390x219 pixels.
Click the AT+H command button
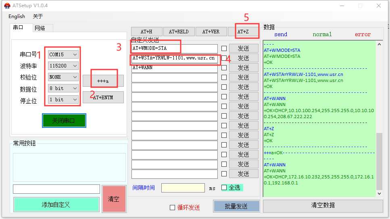coord(146,32)
